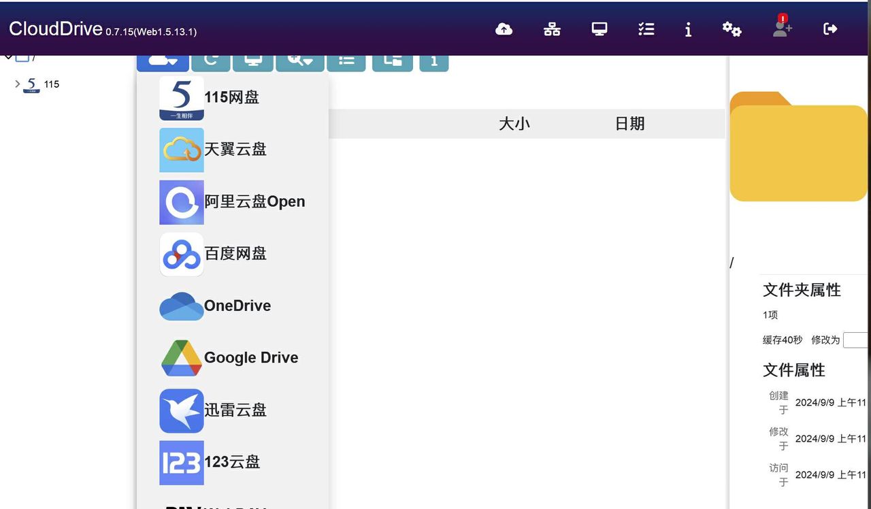The height and width of the screenshot is (509, 871).
Task: Choose 阿里云盘Open from the cloud list
Action: click(232, 202)
